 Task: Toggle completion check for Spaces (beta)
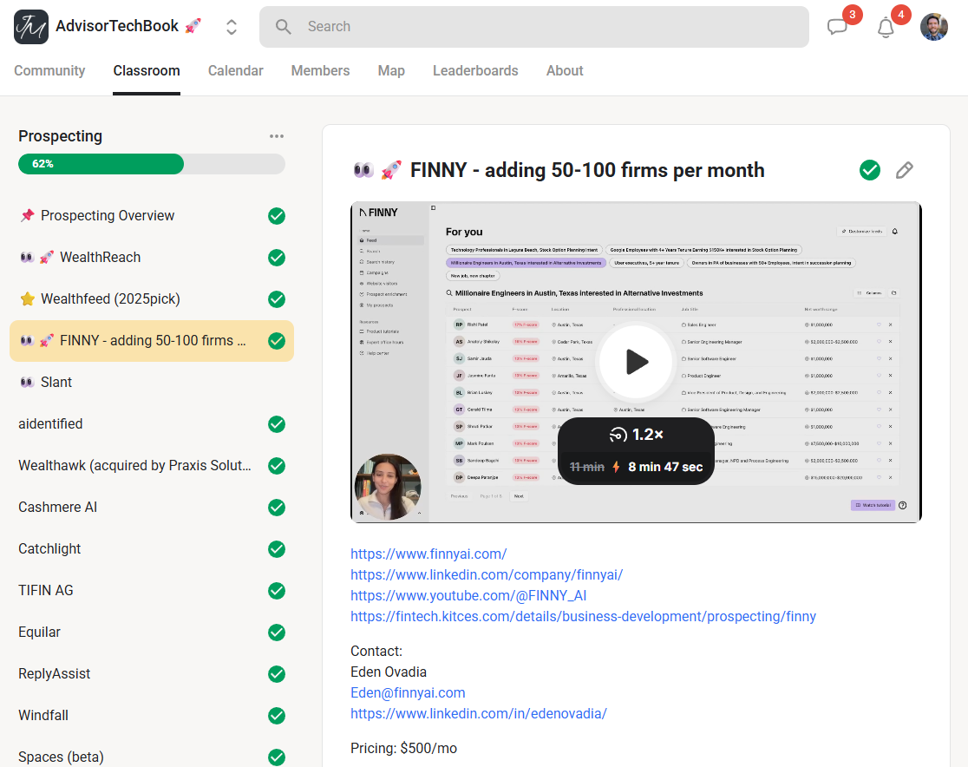pos(277,757)
